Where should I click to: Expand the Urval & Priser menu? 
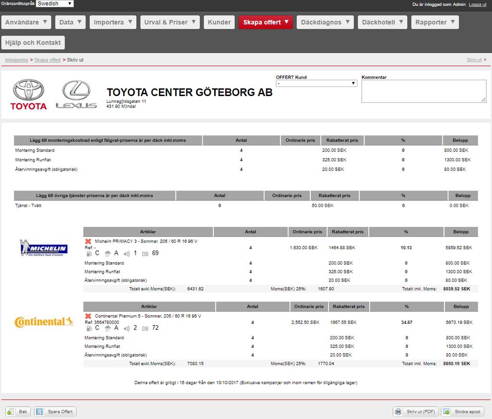click(170, 22)
